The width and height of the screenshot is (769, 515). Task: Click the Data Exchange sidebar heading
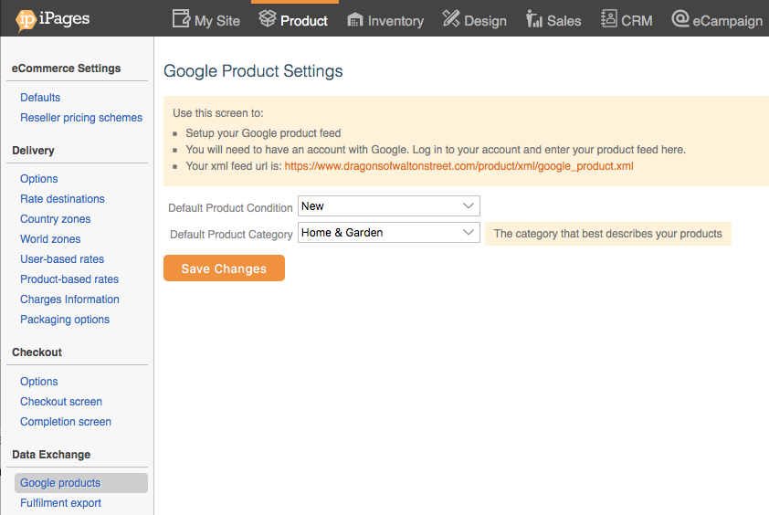[51, 455]
